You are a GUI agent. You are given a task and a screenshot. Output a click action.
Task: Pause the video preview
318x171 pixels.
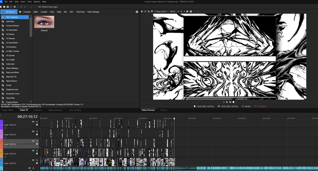(230, 102)
